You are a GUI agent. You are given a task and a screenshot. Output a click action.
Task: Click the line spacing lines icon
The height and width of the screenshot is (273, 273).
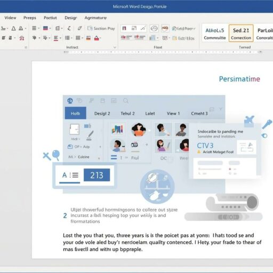[x=34, y=28]
